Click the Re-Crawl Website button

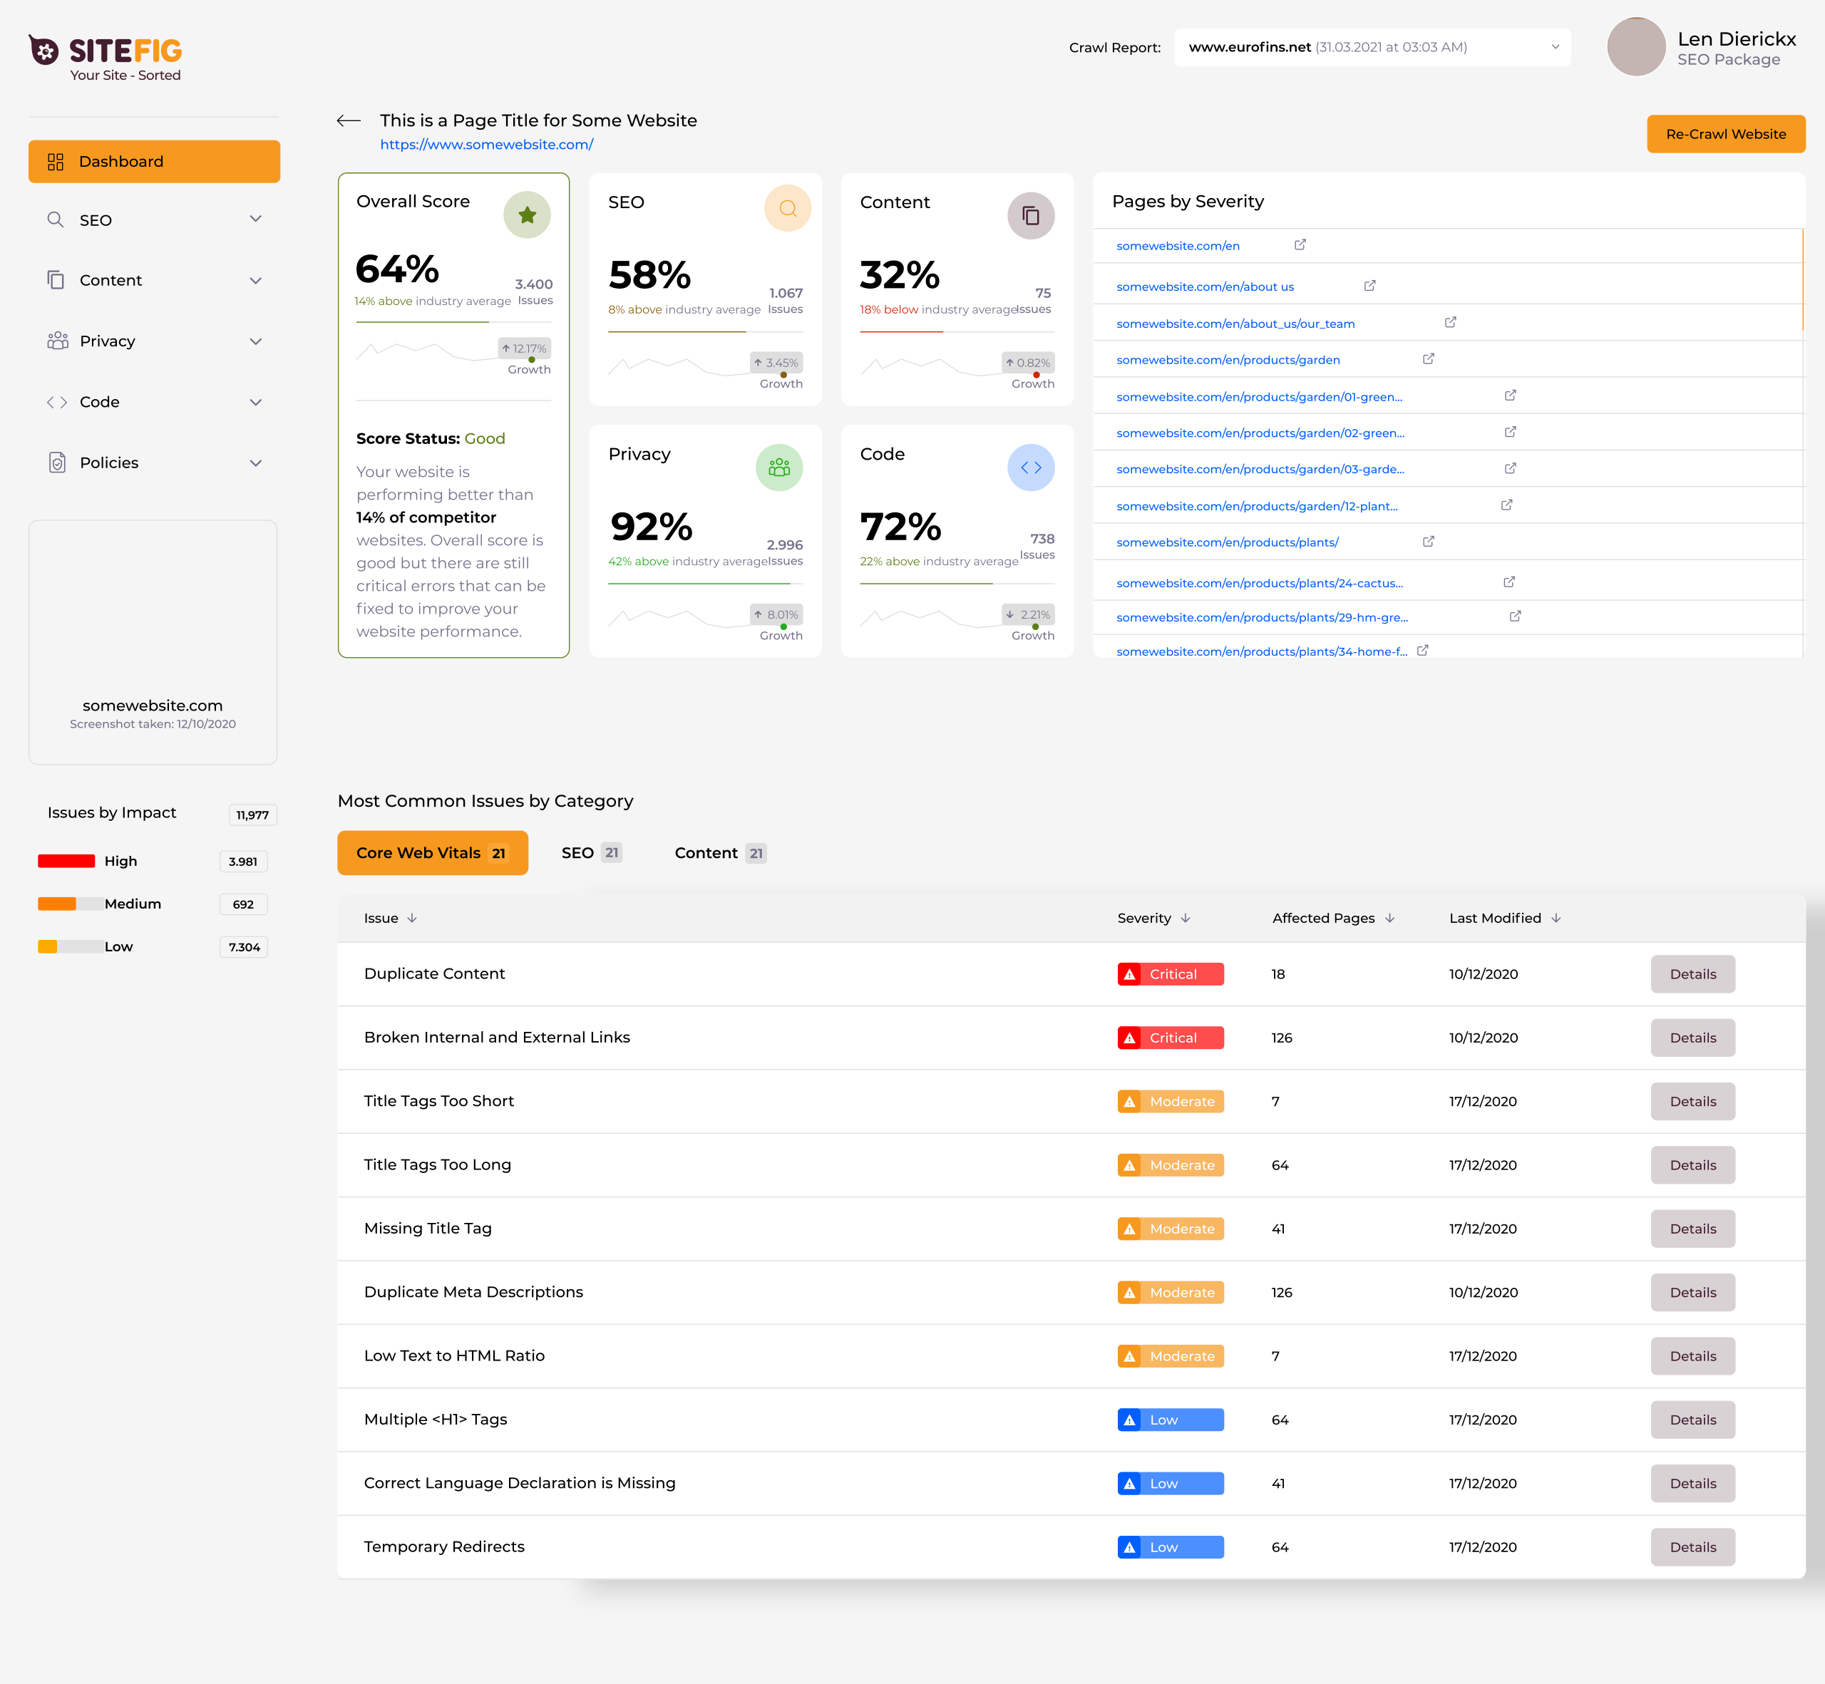point(1726,134)
